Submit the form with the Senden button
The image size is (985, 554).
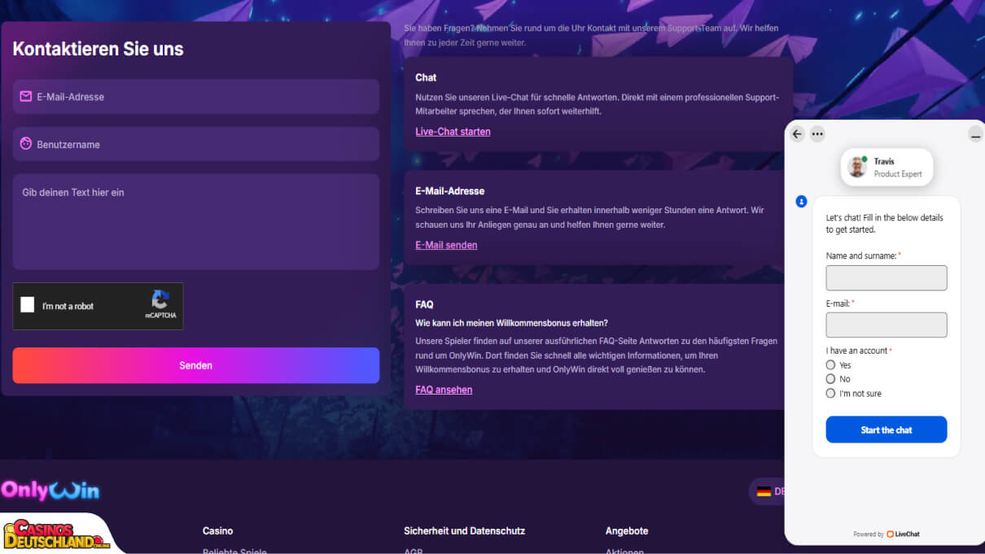pyautogui.click(x=196, y=365)
